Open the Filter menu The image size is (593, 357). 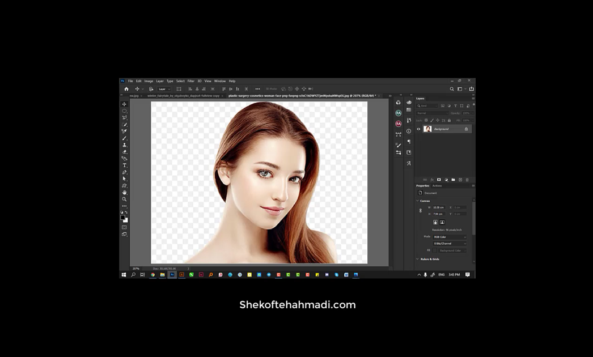pos(191,80)
